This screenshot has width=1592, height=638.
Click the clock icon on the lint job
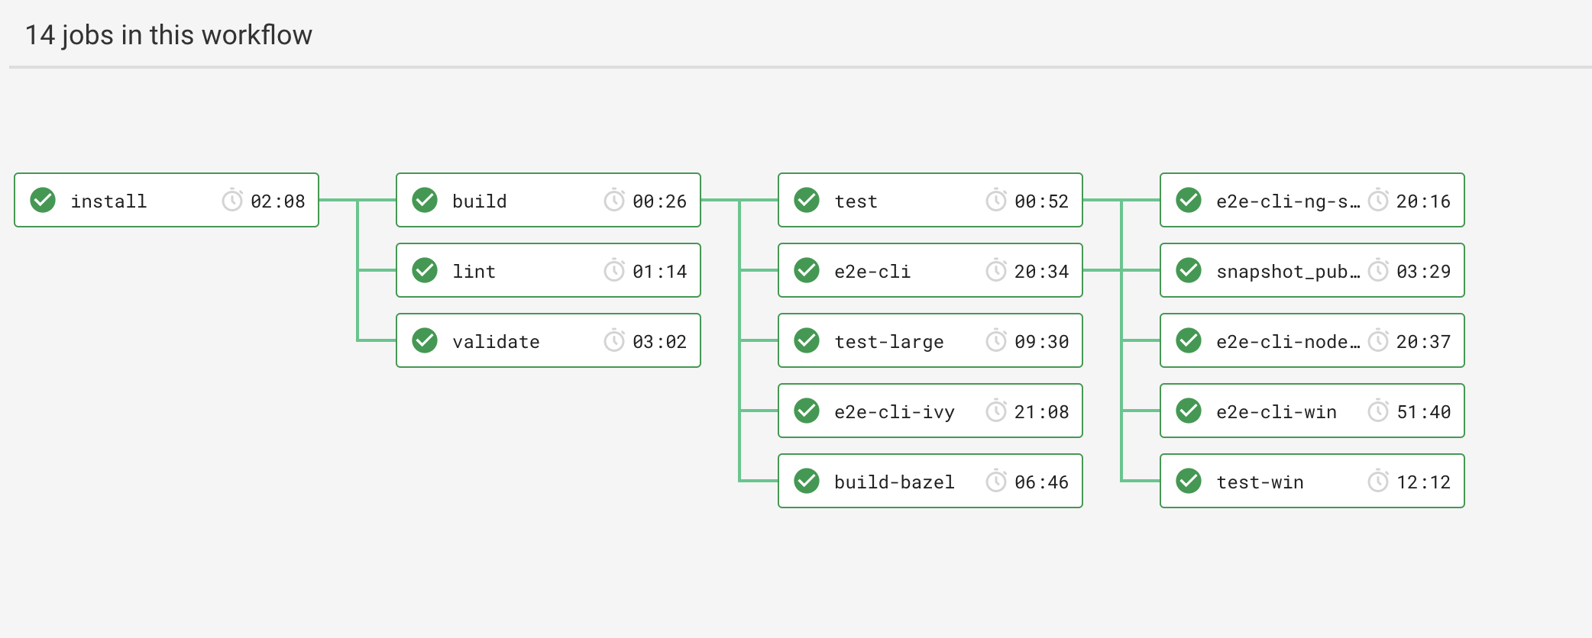point(614,270)
